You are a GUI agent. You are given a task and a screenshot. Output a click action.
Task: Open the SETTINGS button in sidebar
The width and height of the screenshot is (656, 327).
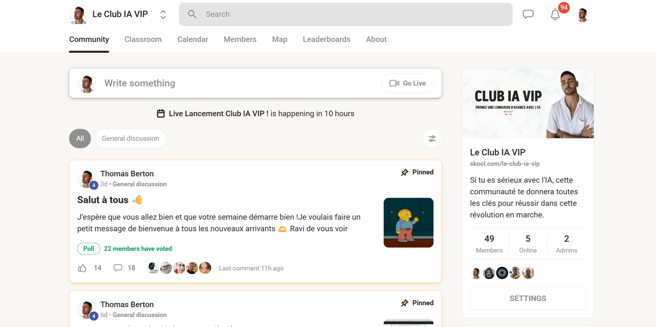pos(528,298)
